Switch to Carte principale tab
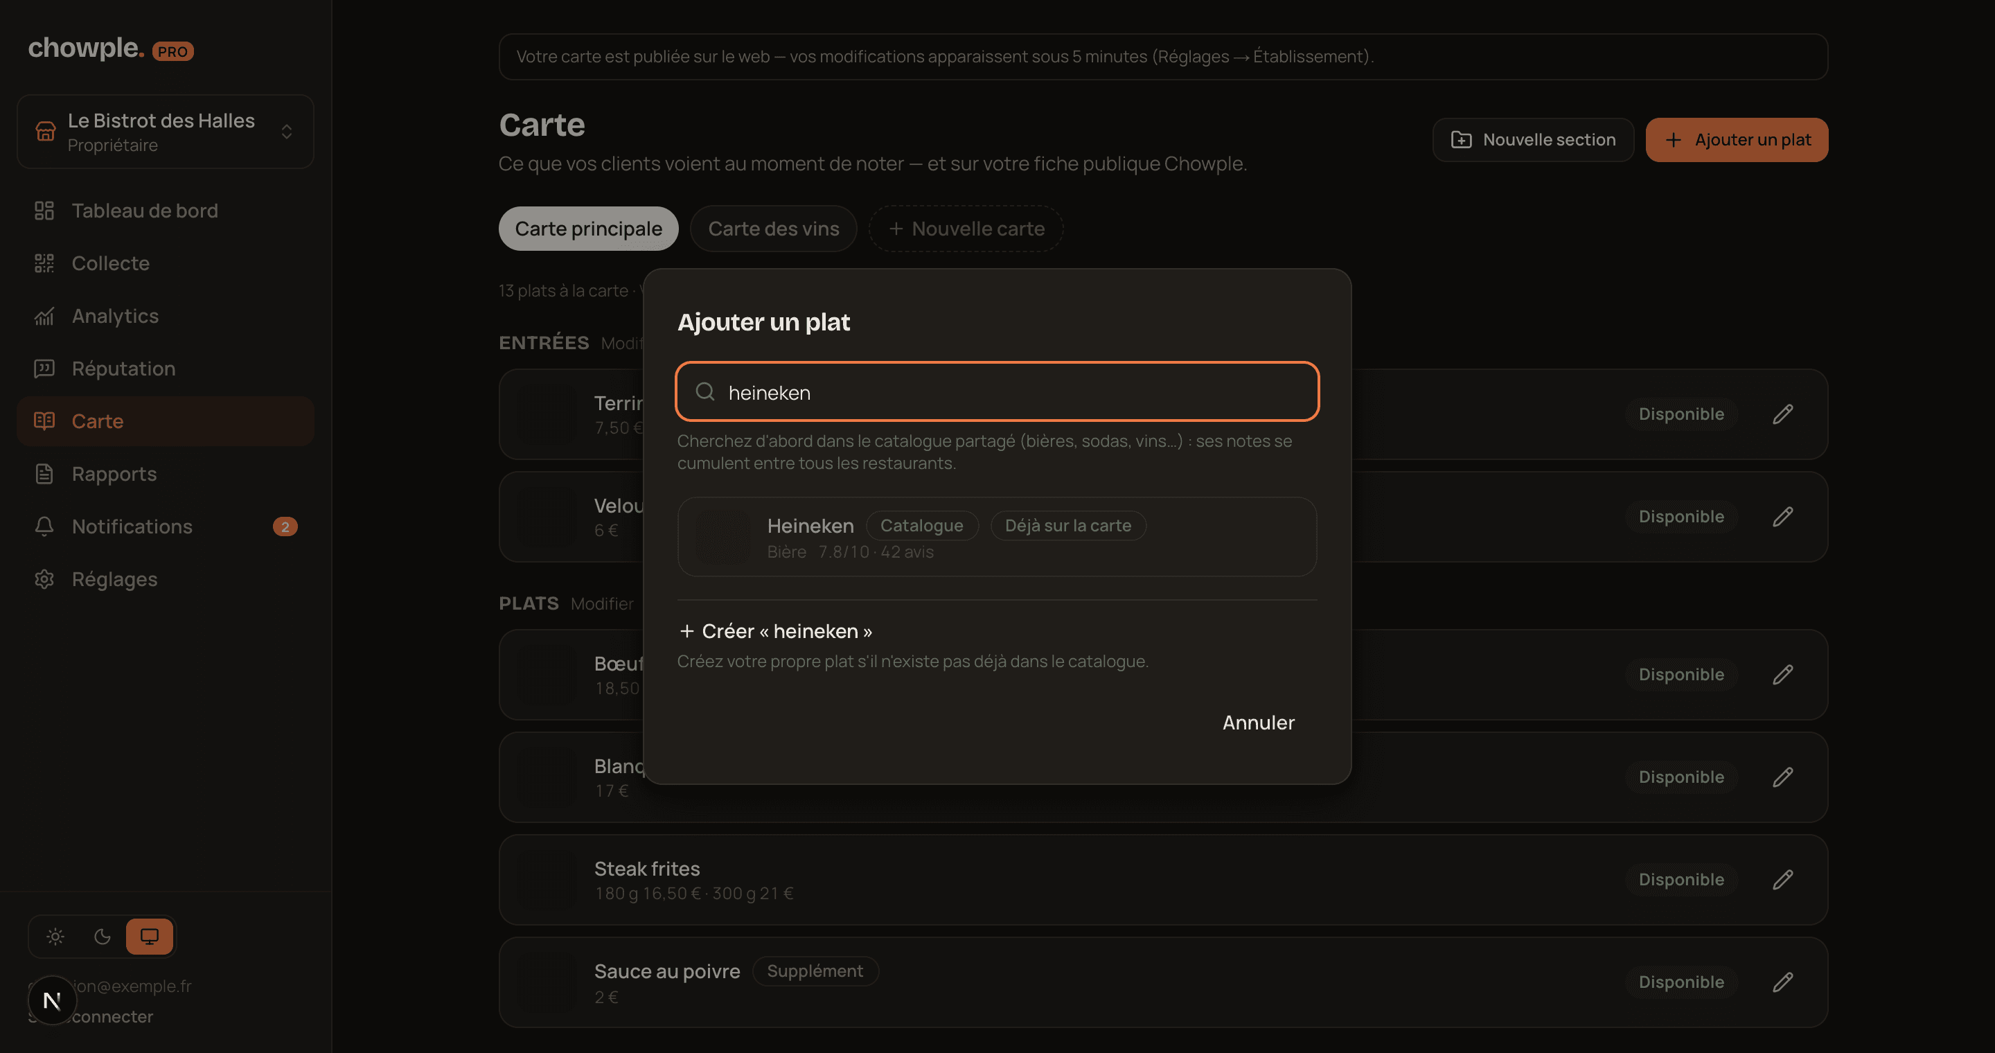The width and height of the screenshot is (1995, 1053). [x=589, y=229]
